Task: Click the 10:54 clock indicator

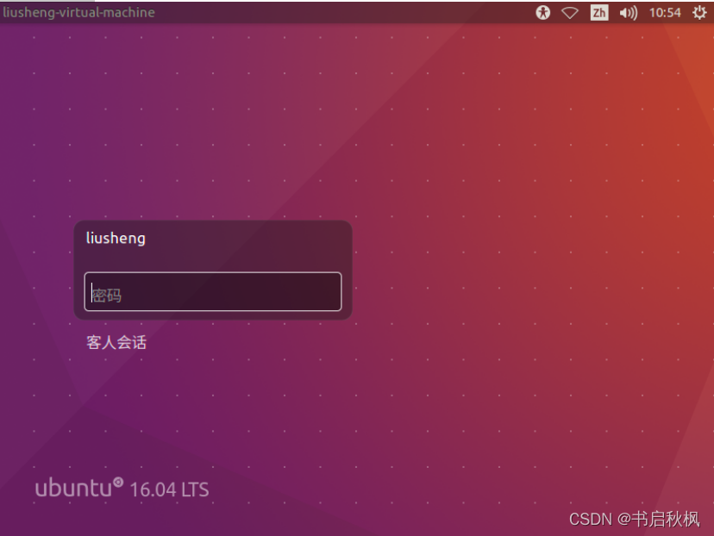Action: [x=665, y=13]
